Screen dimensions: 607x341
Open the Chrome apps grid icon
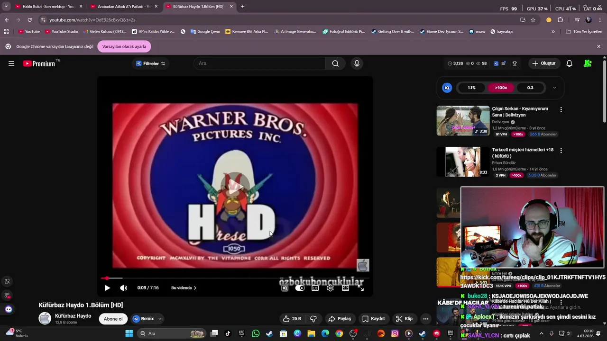[6, 32]
